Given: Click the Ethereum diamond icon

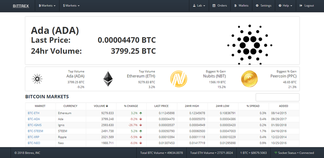Looking at the screenshot, I should click(x=108, y=79).
